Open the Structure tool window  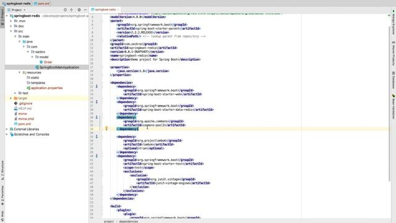tap(2, 170)
